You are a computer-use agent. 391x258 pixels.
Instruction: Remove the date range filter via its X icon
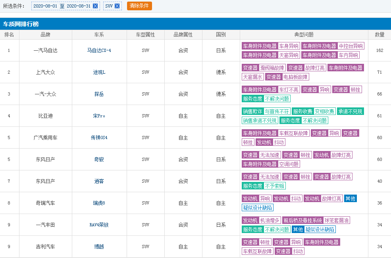(x=95, y=6)
